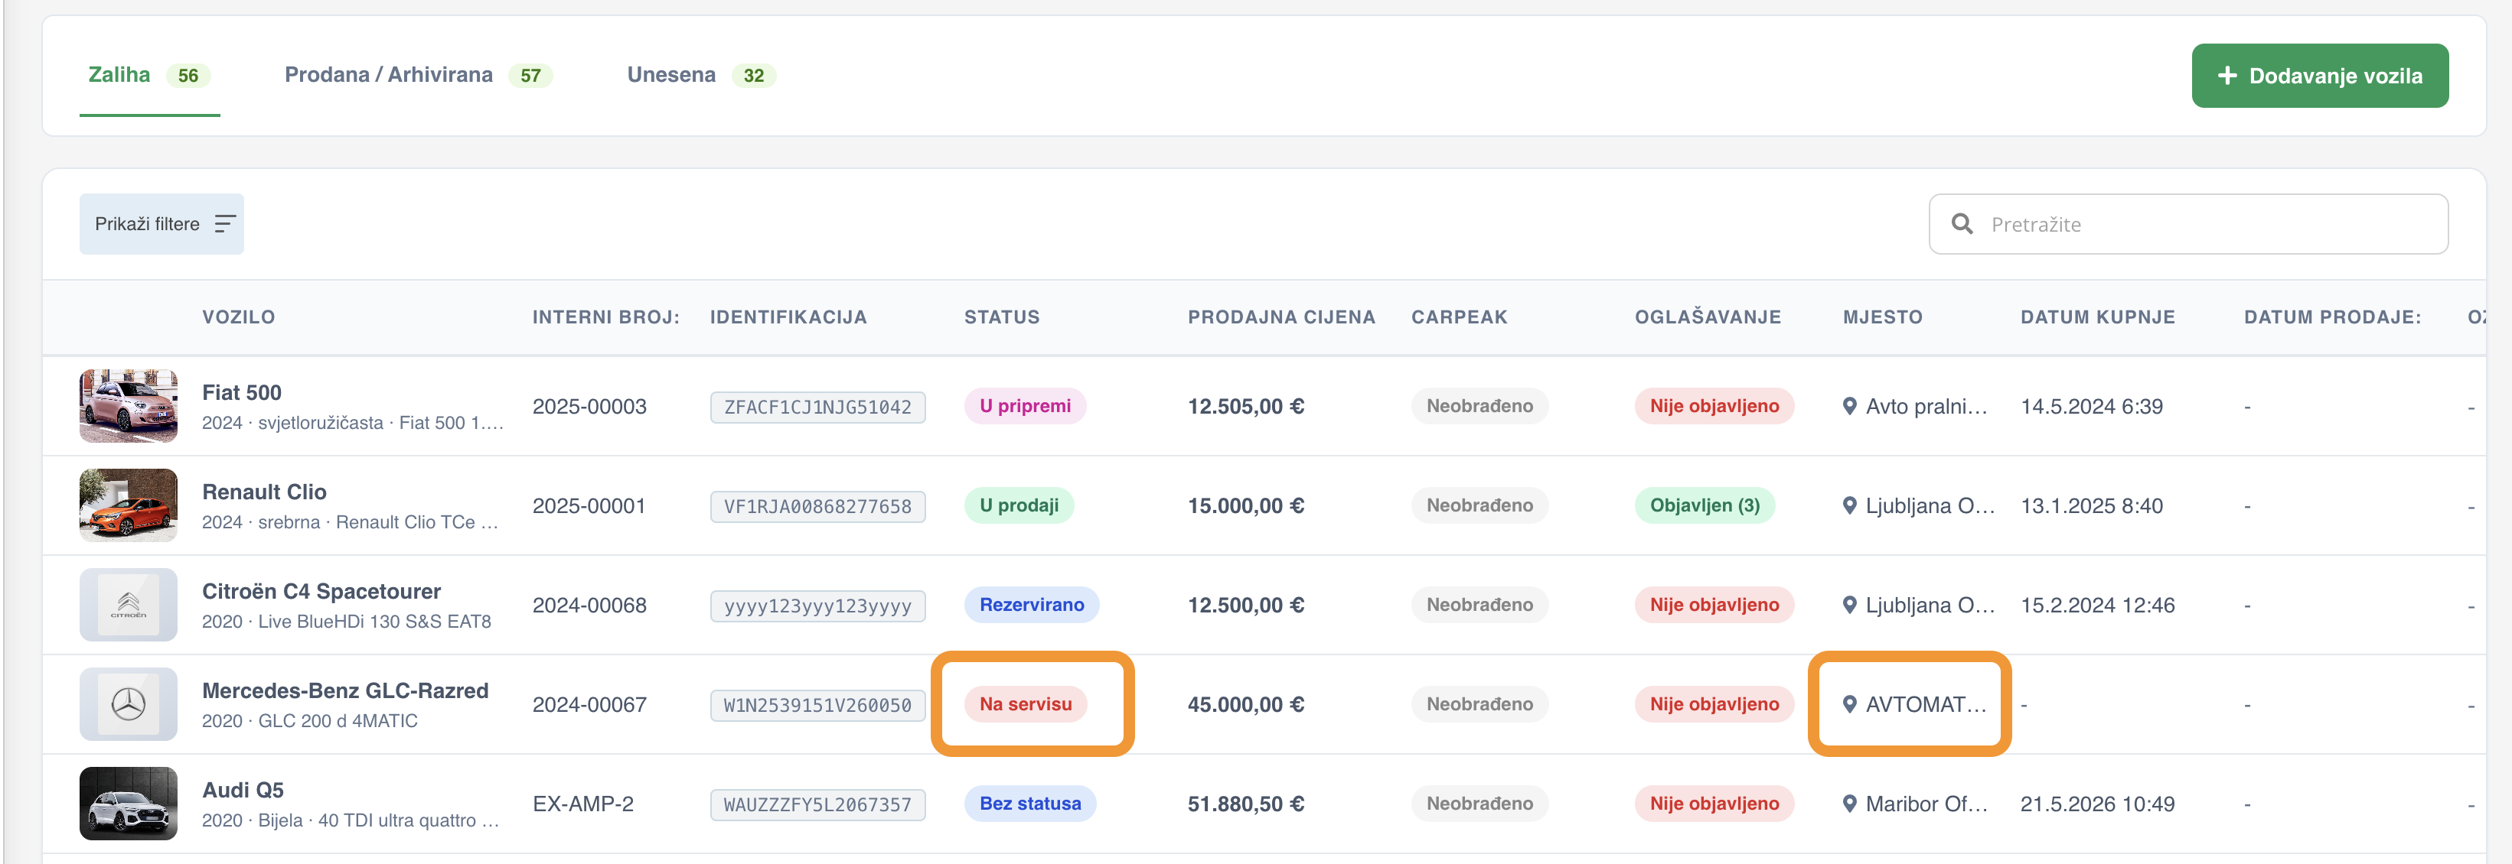Click the plus icon on Dodavanje vozila
The height and width of the screenshot is (864, 2512).
(x=2227, y=76)
